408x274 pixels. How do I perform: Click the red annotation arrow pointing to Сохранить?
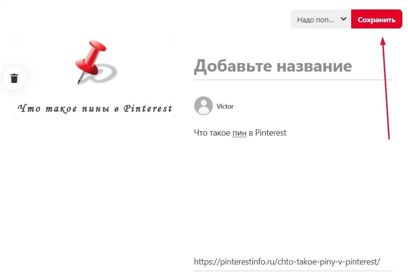click(x=386, y=88)
